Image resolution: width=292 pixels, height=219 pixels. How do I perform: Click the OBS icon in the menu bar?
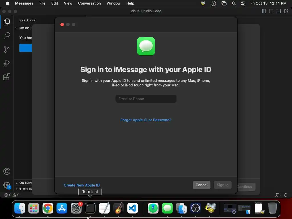pyautogui.click(x=213, y=3)
